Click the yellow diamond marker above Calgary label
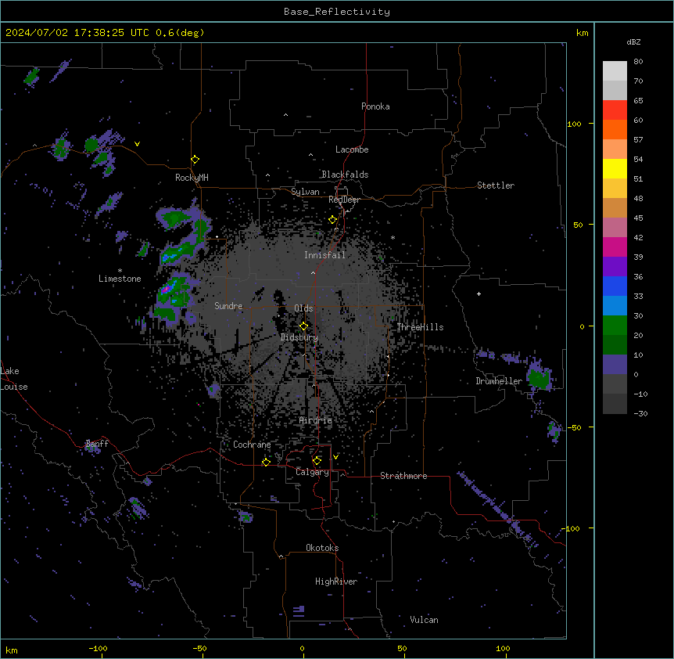 317,461
